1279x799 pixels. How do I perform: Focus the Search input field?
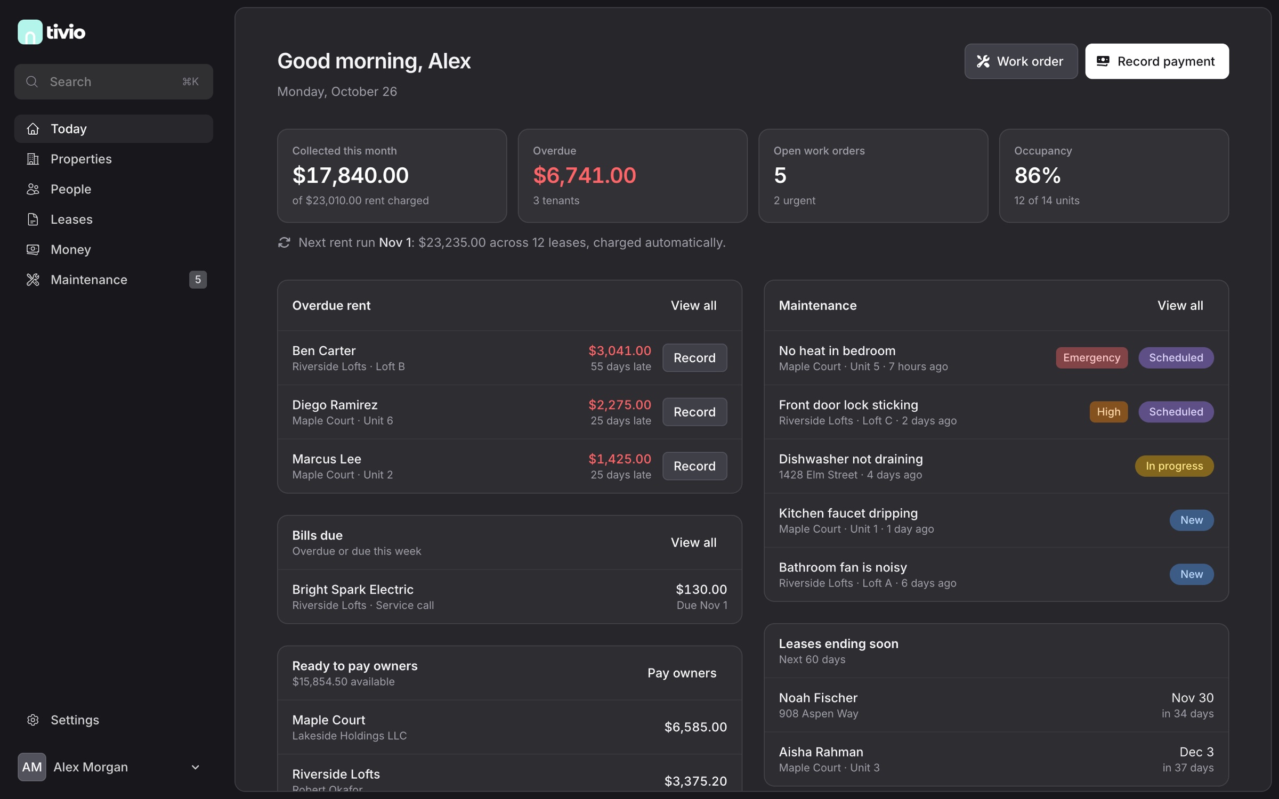click(x=114, y=81)
